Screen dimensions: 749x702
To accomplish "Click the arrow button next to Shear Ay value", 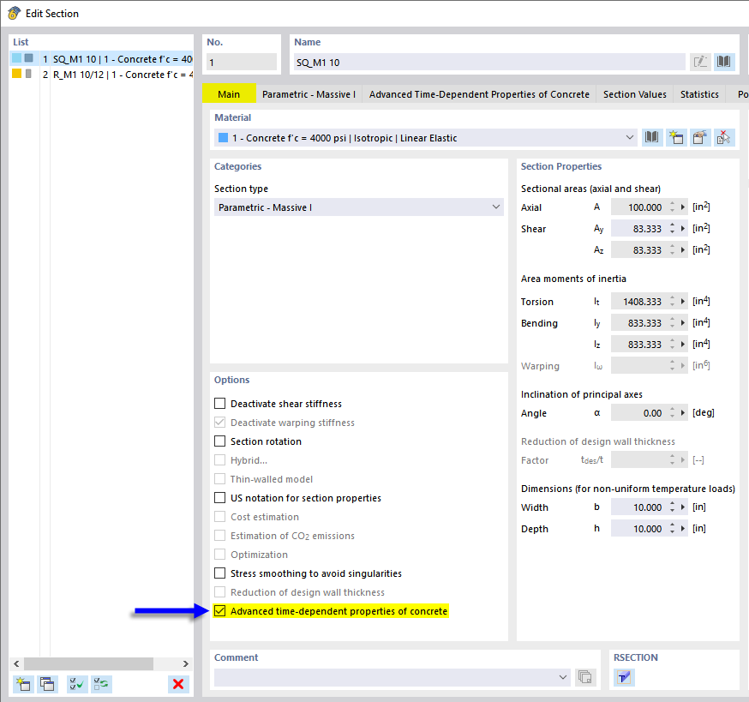I will pyautogui.click(x=683, y=228).
